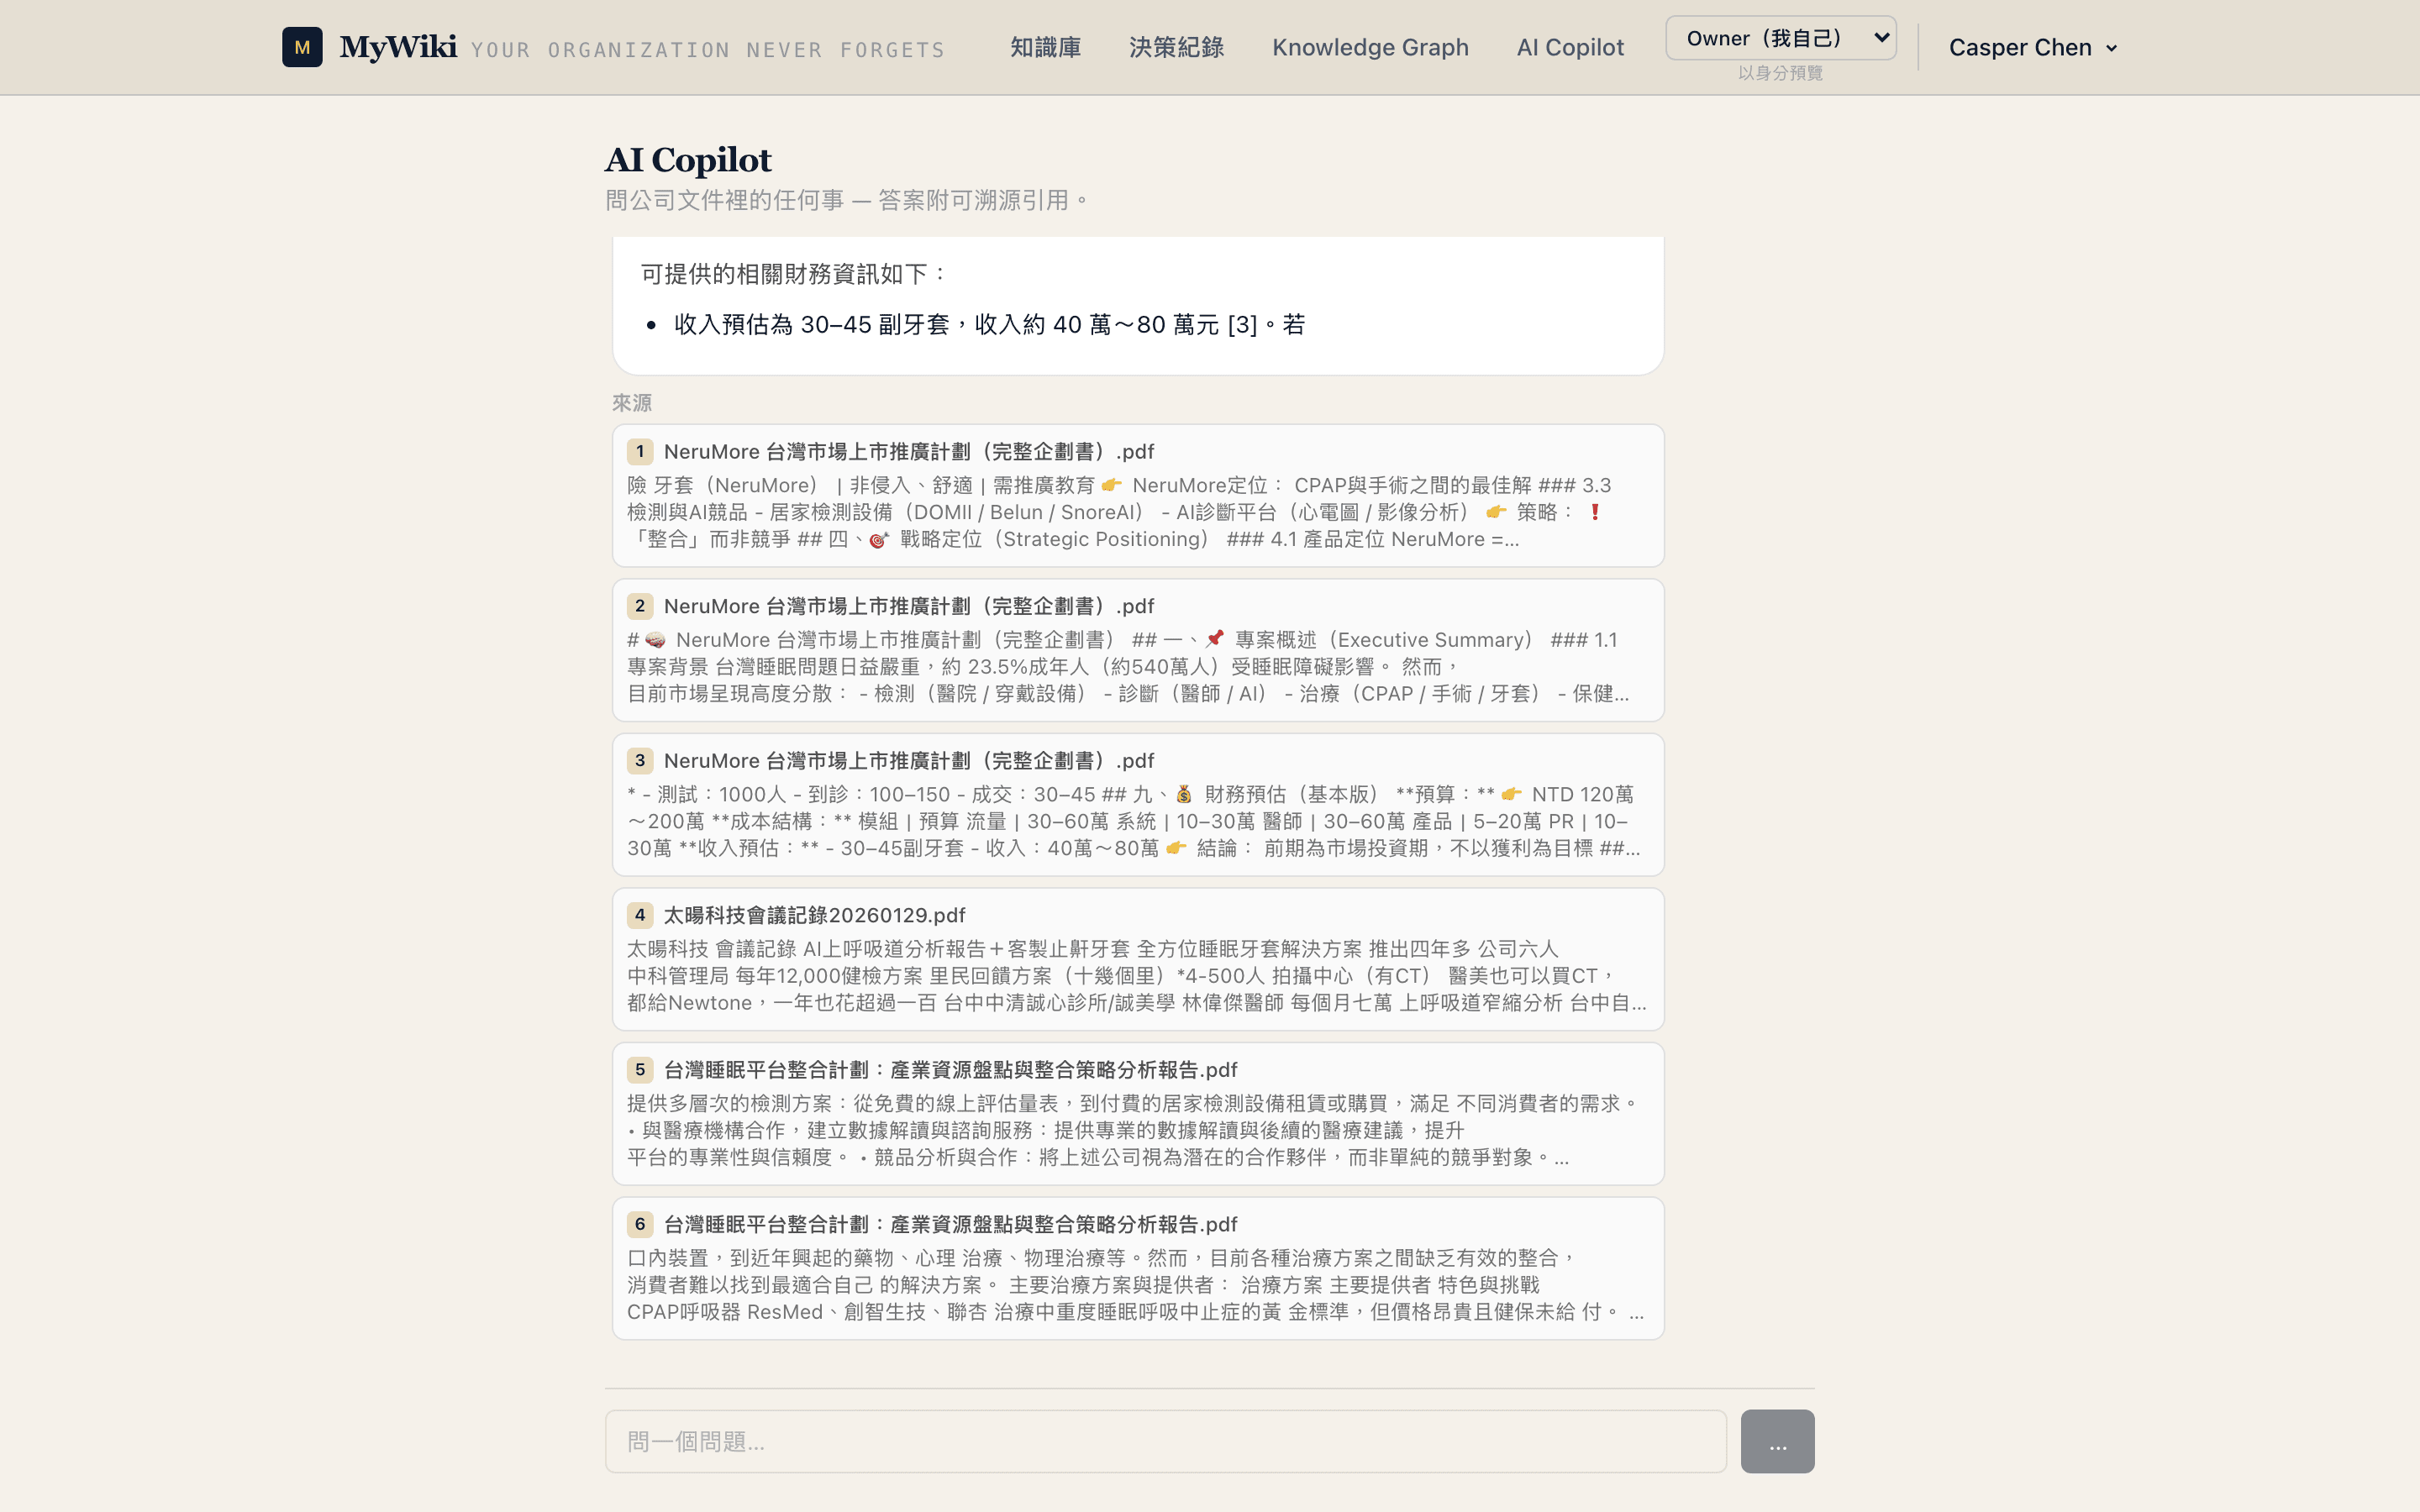
Task: Open the Knowledge Graph tab
Action: pos(1370,47)
